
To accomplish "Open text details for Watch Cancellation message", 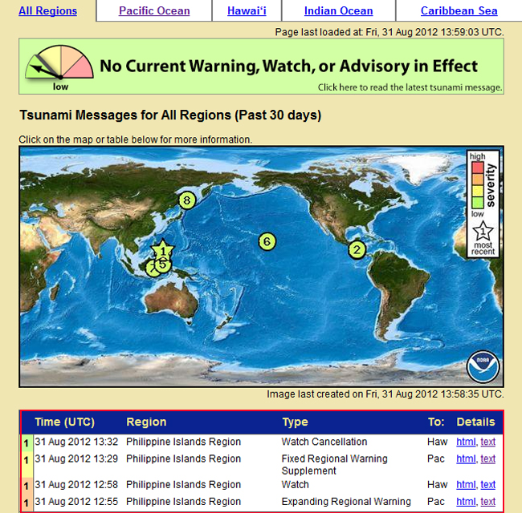I will click(x=487, y=442).
